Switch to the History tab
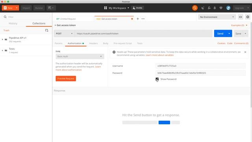 click(x=13, y=23)
